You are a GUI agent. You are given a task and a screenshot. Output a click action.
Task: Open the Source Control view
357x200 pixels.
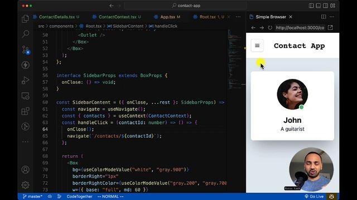[x=25, y=49]
